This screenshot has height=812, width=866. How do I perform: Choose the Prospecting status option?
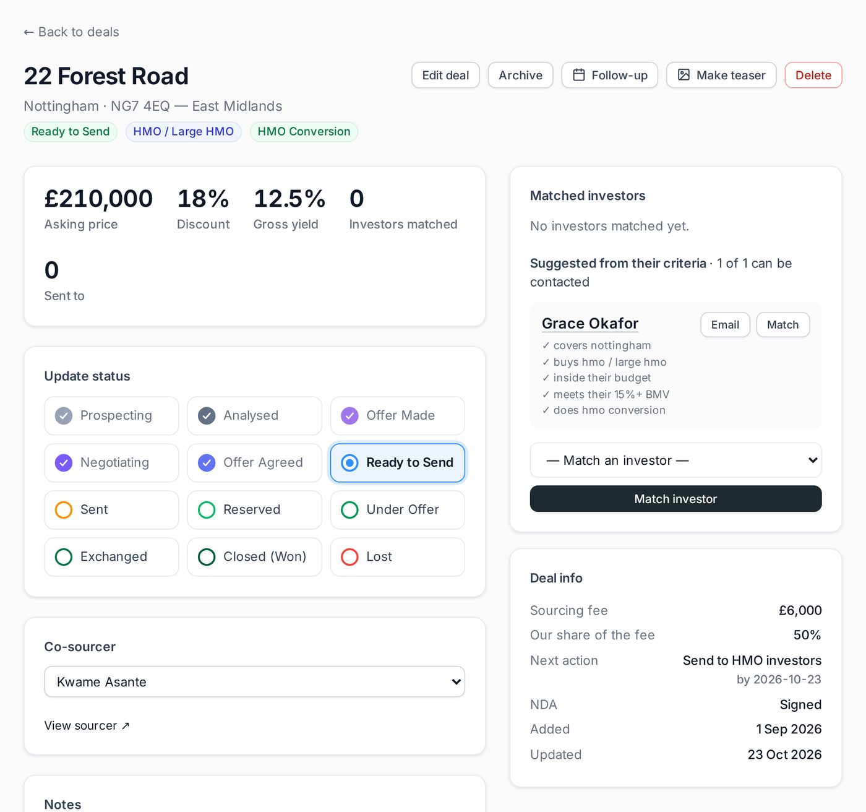click(x=111, y=416)
